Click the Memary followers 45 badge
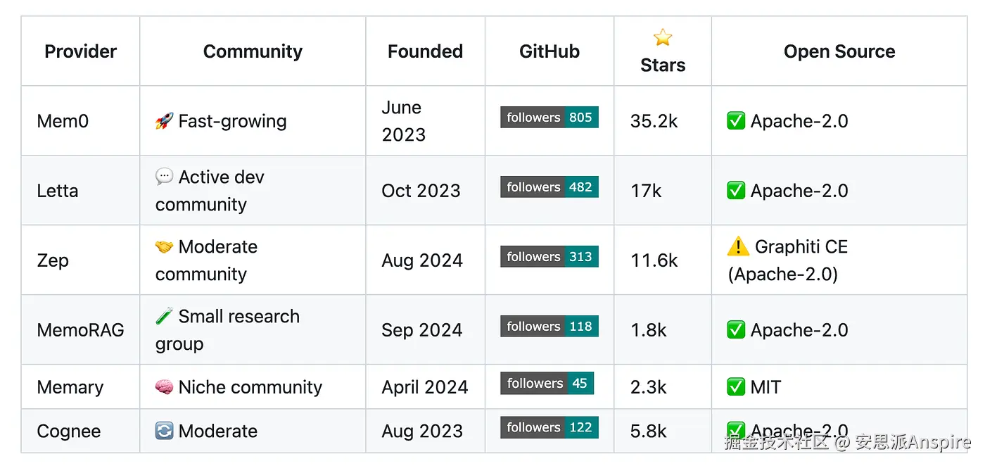The image size is (985, 466). (547, 384)
